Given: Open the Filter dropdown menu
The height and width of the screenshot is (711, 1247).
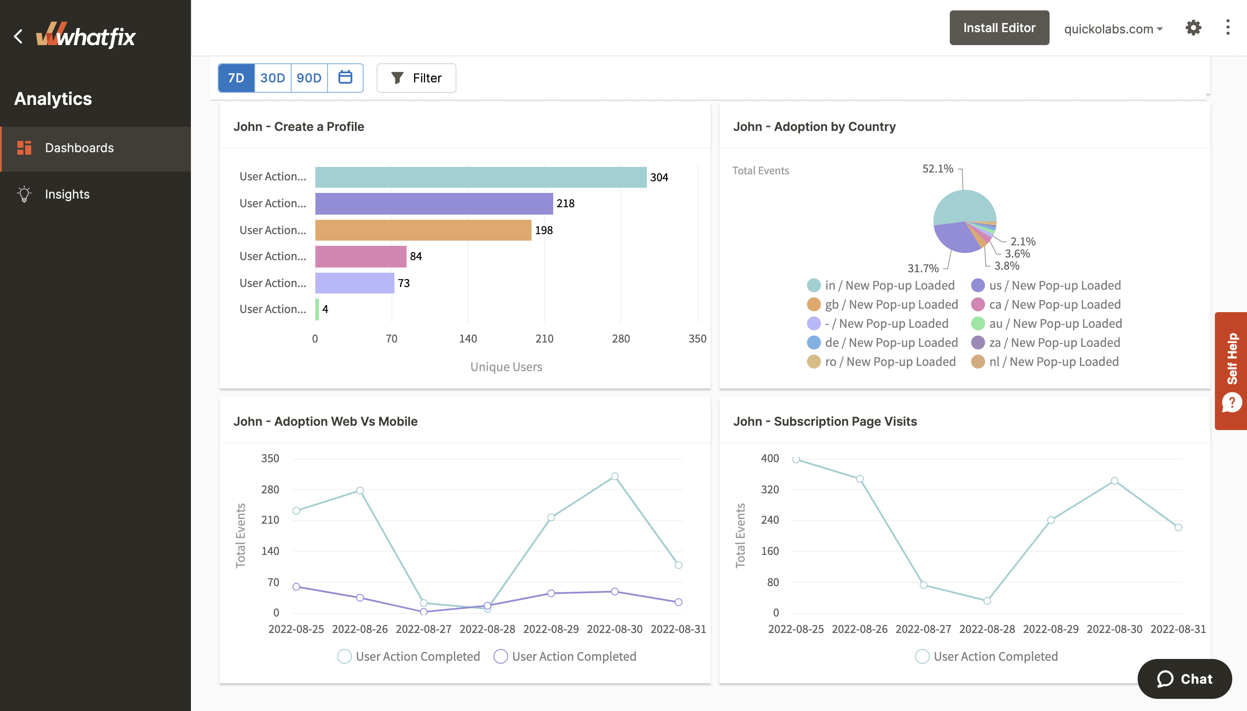Looking at the screenshot, I should tap(417, 77).
